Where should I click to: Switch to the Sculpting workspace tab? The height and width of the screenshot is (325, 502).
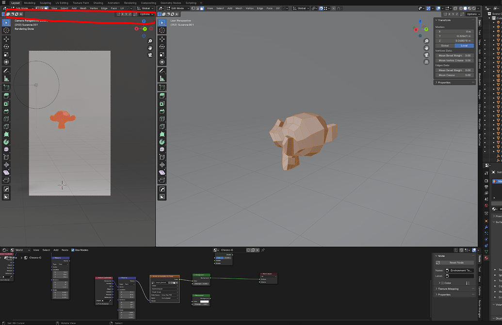click(x=46, y=3)
